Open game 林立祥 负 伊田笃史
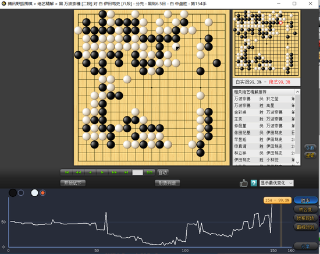This screenshot has width=320, height=254. tap(264, 153)
